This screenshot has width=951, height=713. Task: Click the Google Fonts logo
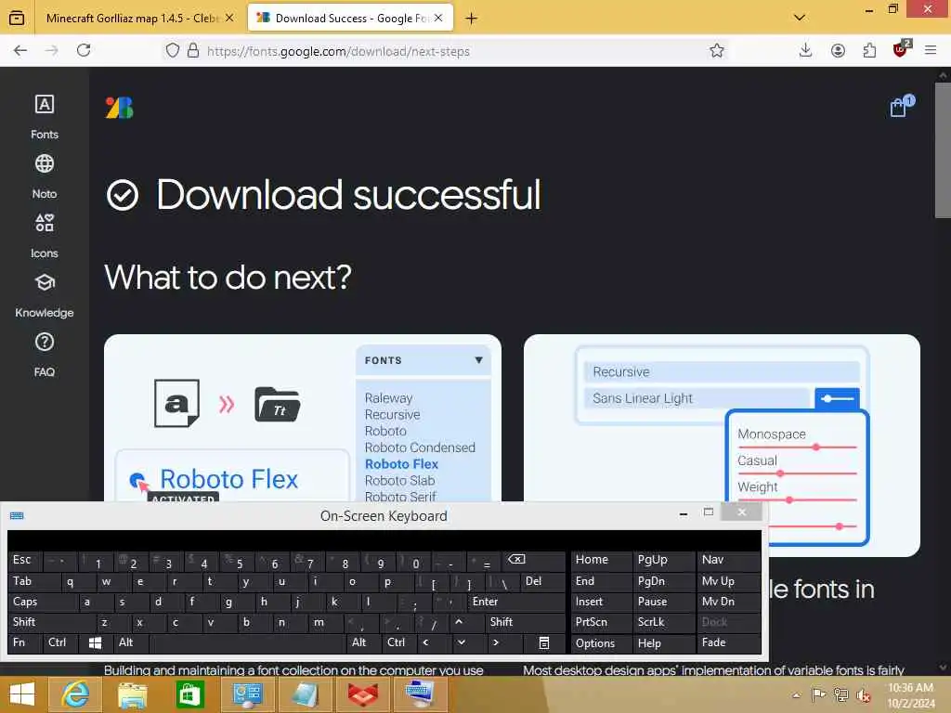119,108
